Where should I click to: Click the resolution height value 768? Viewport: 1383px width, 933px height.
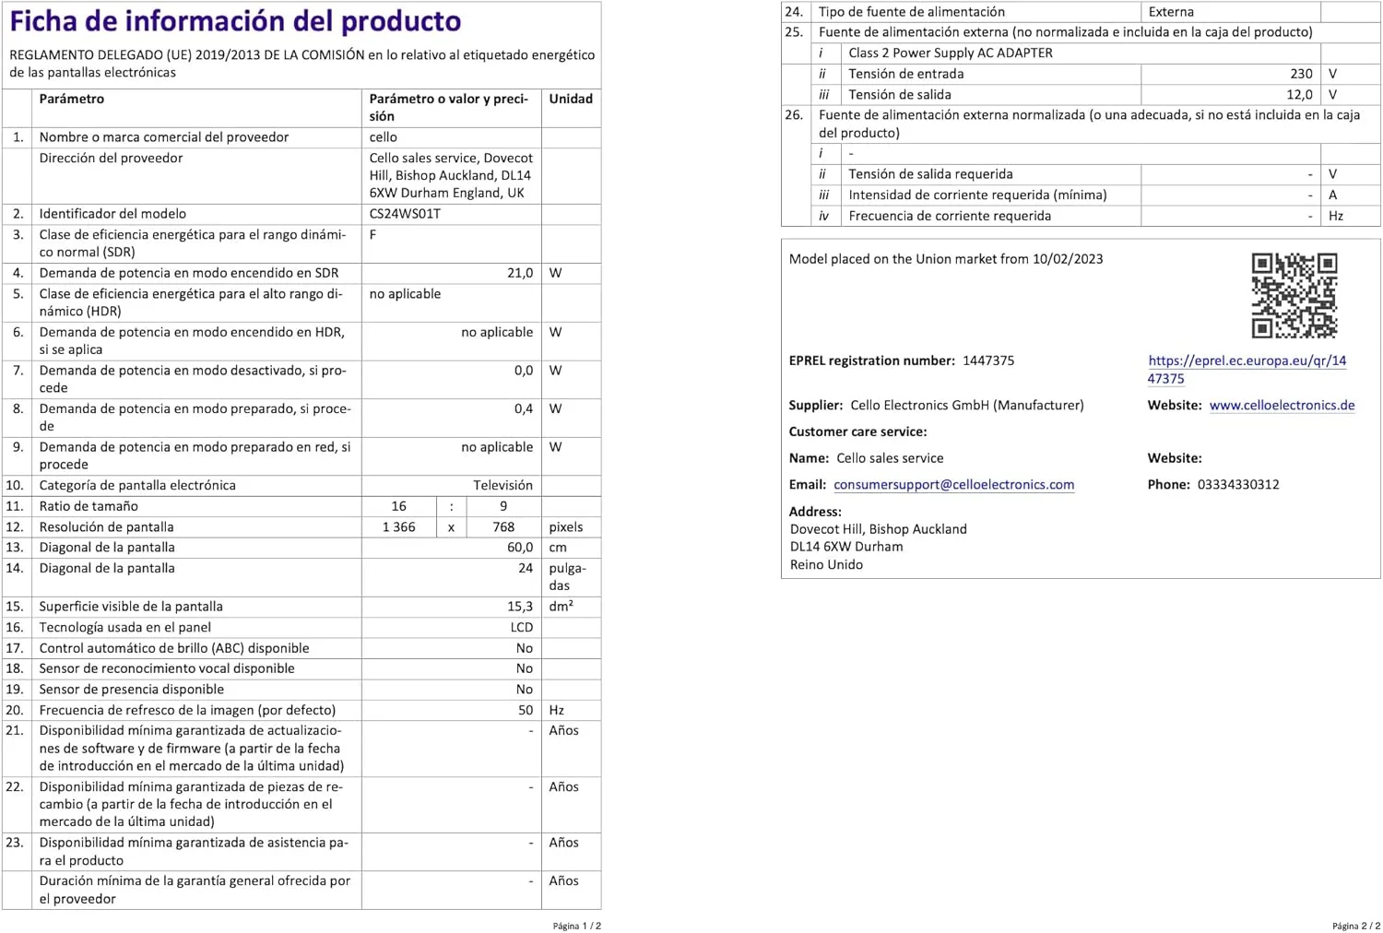point(503,527)
